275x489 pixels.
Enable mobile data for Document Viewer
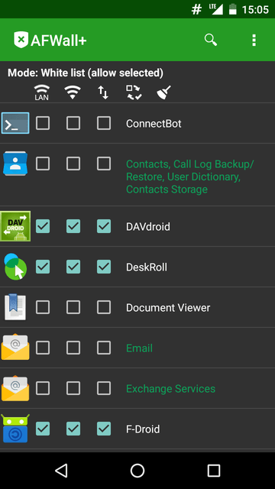(x=104, y=307)
